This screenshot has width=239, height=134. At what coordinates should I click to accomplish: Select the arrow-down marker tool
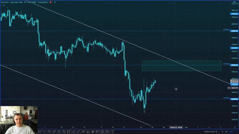coord(49,131)
